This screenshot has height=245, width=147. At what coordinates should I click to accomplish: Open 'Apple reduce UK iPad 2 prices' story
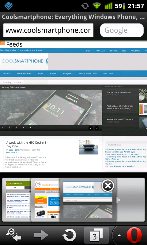[120, 107]
